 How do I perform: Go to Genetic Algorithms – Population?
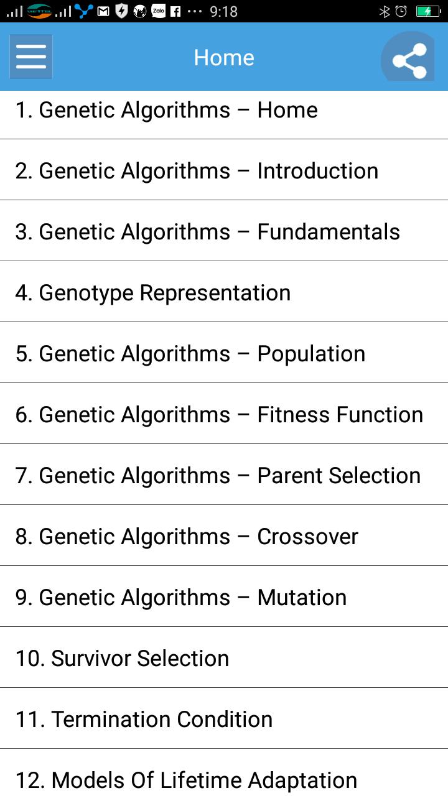[224, 353]
